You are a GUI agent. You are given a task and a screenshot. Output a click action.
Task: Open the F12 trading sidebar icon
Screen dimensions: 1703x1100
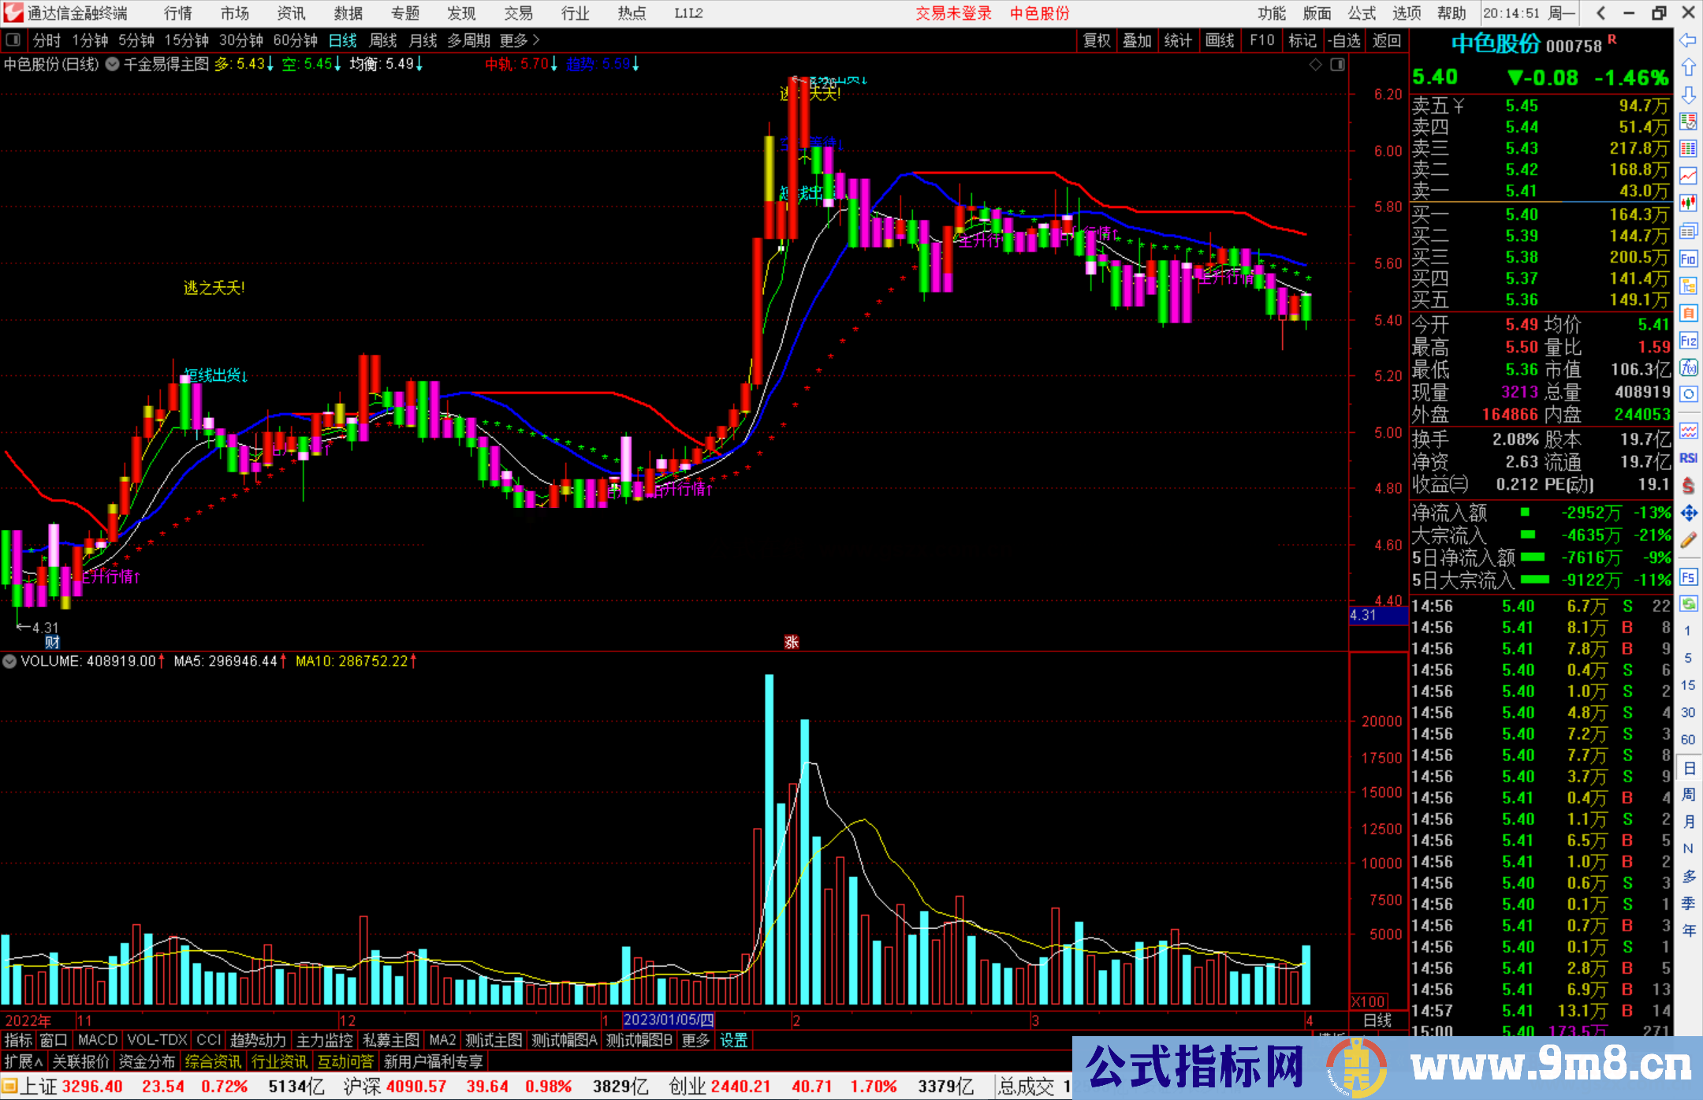(1688, 341)
